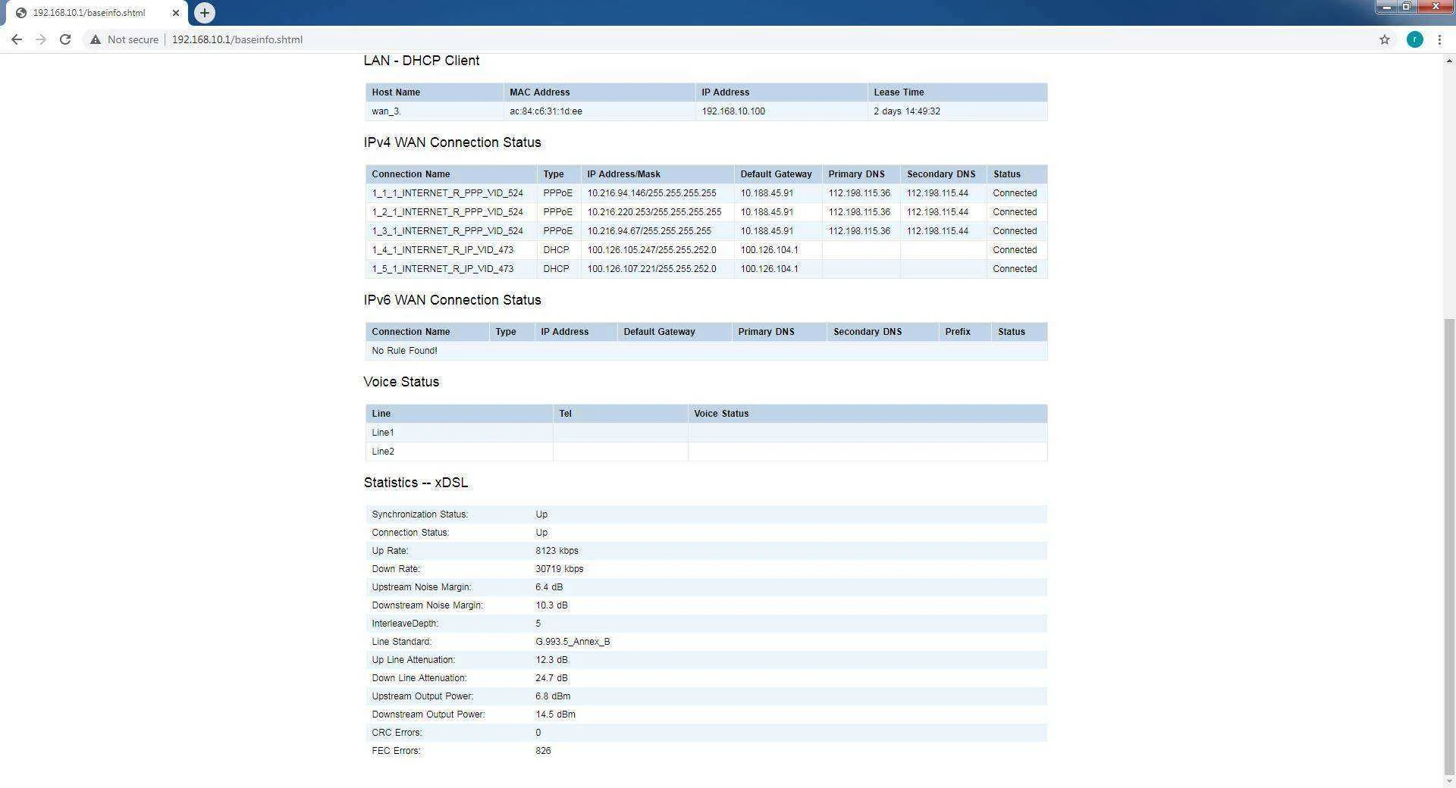The width and height of the screenshot is (1456, 788).
Task: Reload the baseinfo page
Action: [x=65, y=39]
